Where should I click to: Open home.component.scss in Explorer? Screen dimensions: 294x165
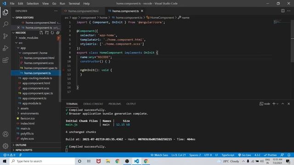[39, 63]
